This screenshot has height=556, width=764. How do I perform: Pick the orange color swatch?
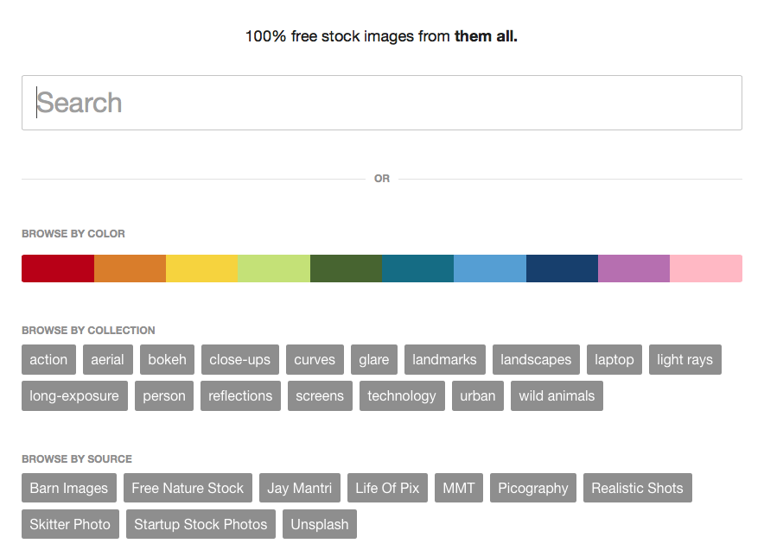[x=131, y=269]
